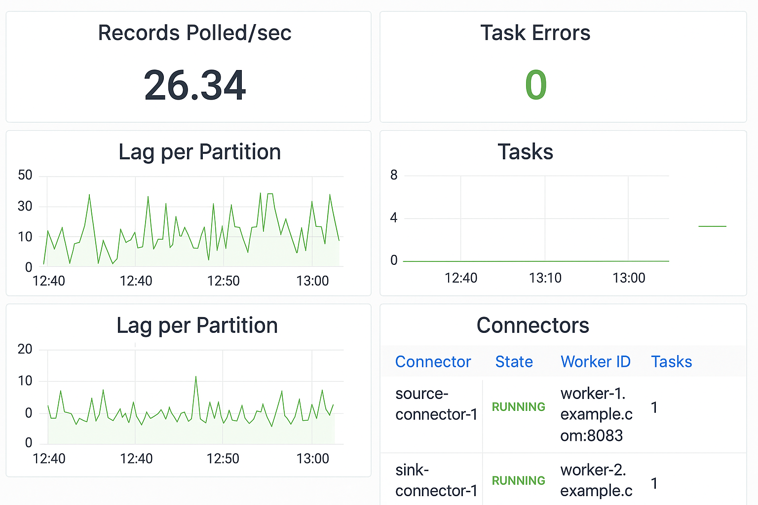Screen dimensions: 758x505
Task: Click the worker-2 worker ID cell
Action: tap(596, 480)
